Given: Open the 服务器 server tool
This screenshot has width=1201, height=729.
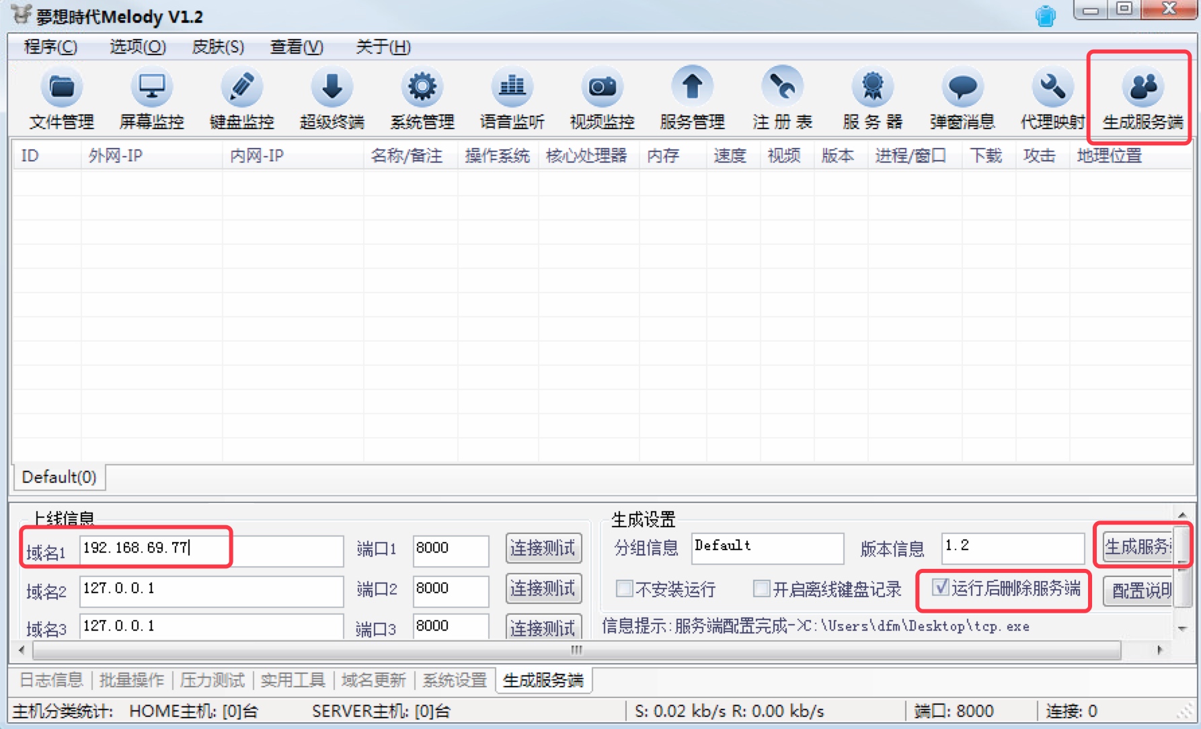Looking at the screenshot, I should (x=873, y=100).
